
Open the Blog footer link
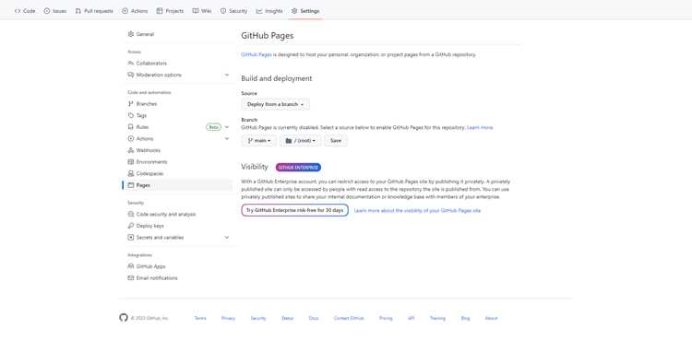pyautogui.click(x=466, y=318)
